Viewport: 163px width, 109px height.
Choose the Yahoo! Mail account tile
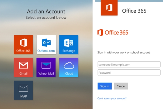point(46,67)
